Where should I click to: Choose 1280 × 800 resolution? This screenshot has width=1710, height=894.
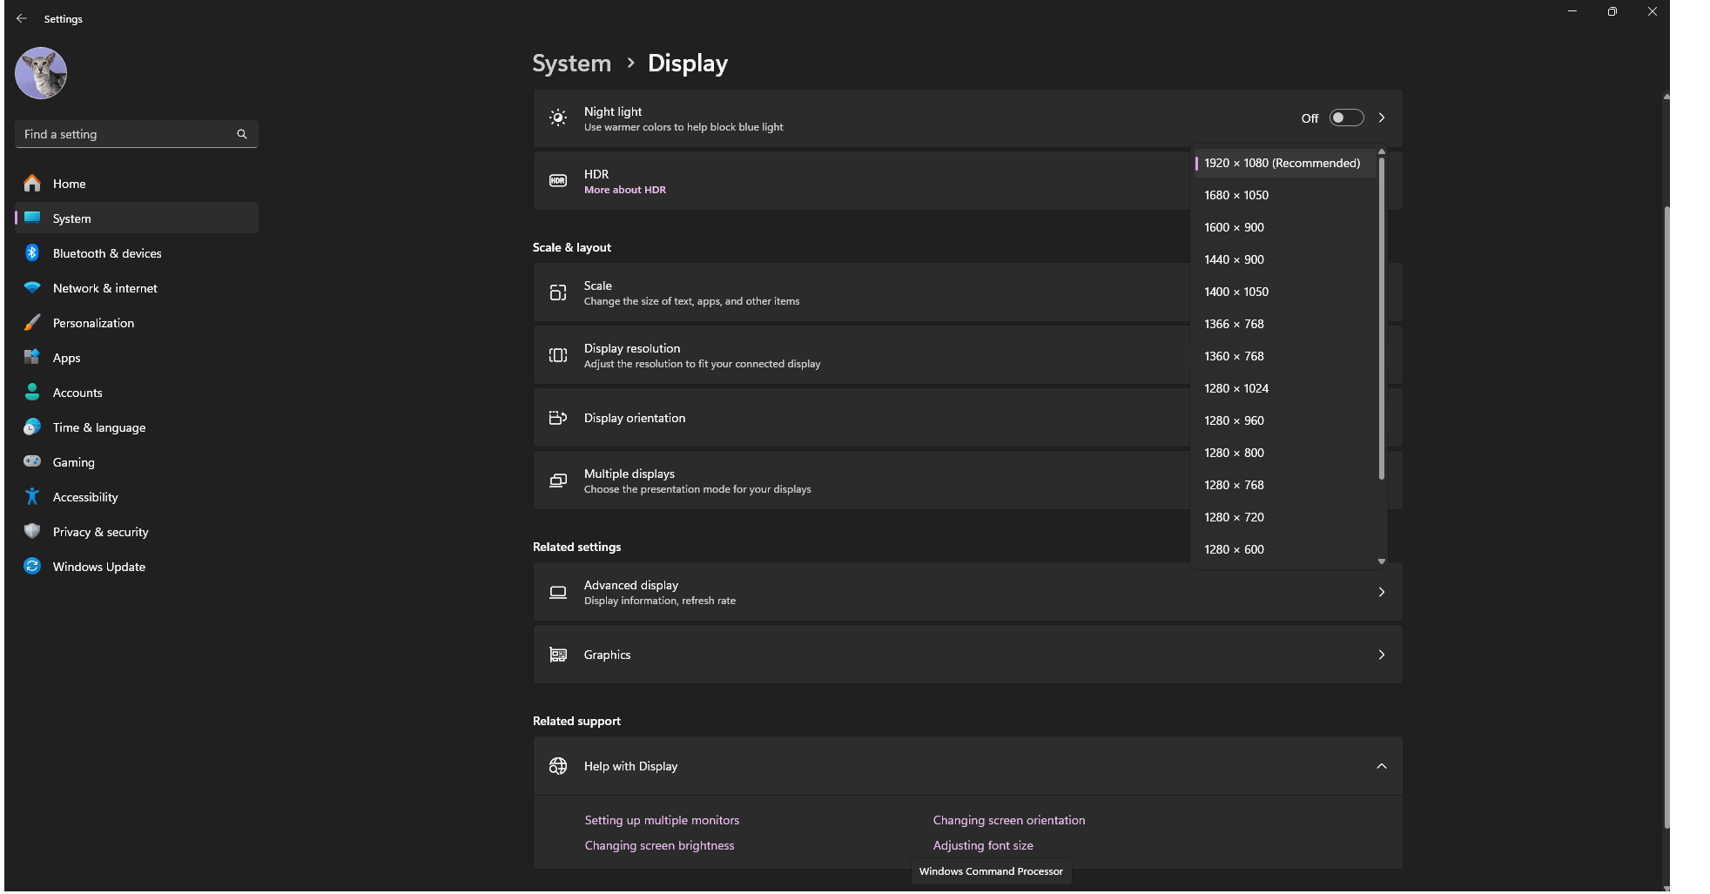click(1285, 453)
